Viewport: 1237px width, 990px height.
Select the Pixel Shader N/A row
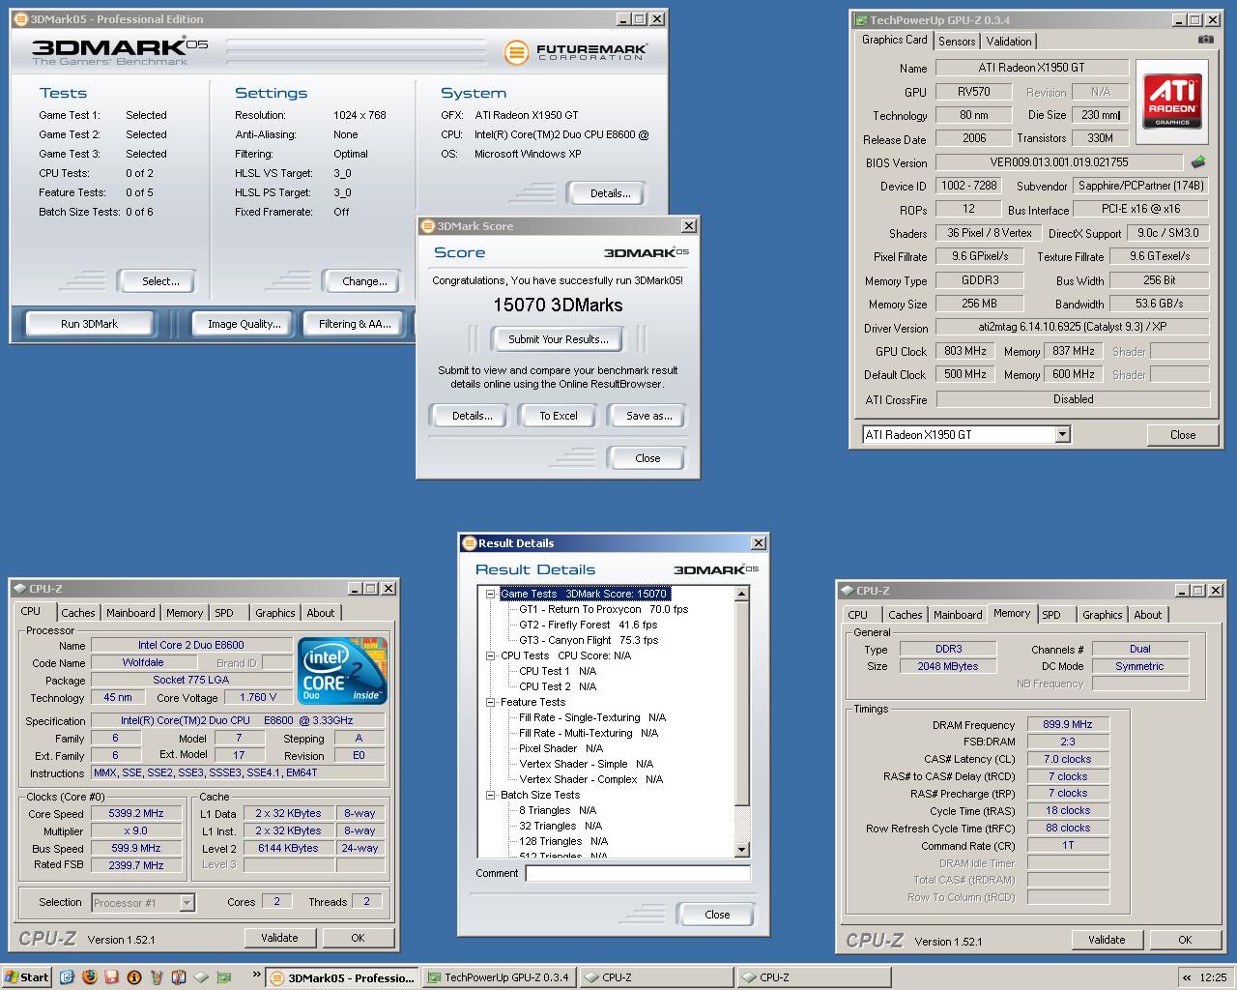click(x=561, y=748)
